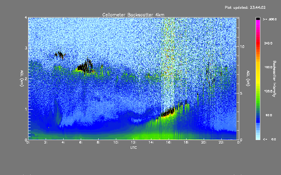Click the "120.0" colorbar value
This screenshot has width=281, height=175.
(x=268, y=91)
